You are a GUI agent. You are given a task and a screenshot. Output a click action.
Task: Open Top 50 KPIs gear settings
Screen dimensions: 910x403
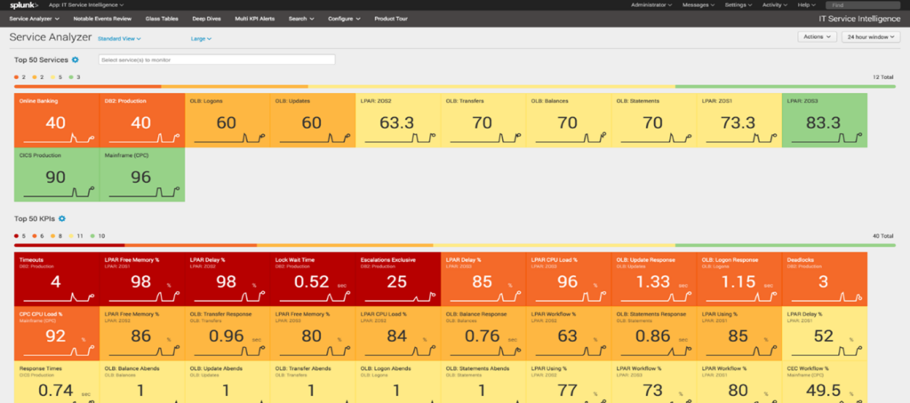(x=62, y=218)
